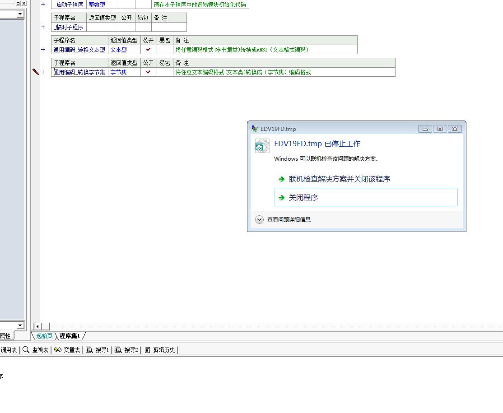This screenshot has width=503, height=413.
Task: Open the 变量表 tab
Action: (x=67, y=350)
